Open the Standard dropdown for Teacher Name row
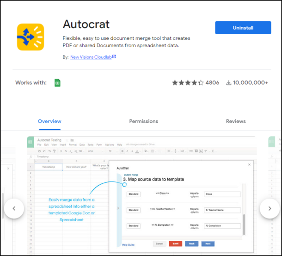Viewport: 282px width, 256px height. coord(133,210)
